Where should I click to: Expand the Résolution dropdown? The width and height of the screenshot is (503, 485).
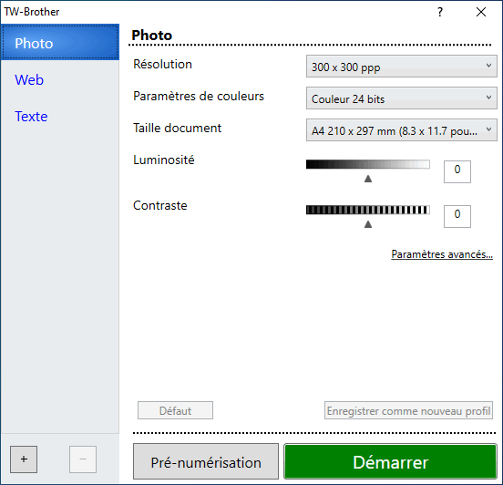pos(402,67)
